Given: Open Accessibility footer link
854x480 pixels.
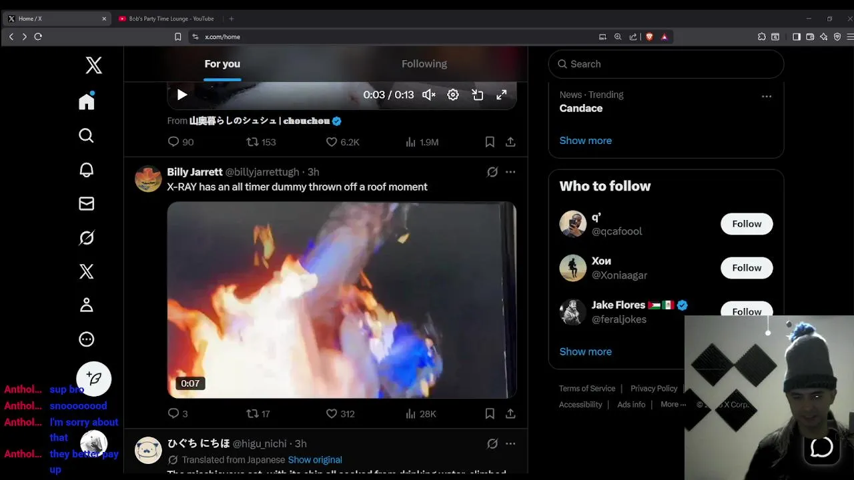Looking at the screenshot, I should pyautogui.click(x=580, y=405).
